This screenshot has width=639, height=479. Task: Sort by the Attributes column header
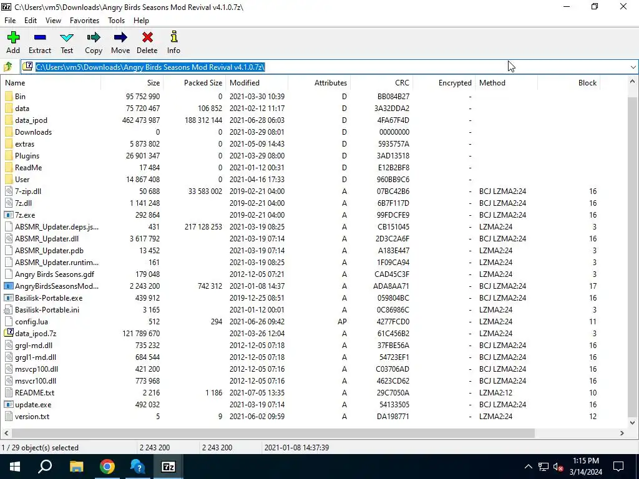click(x=319, y=83)
